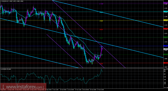
Task: Select the purple price tag at chart top
Action: (166, 3)
